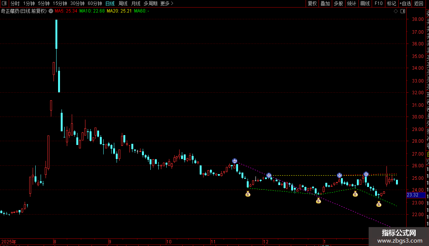Open the stock name dropdown arrow circle
This screenshot has height=246, width=429.
pyautogui.click(x=51, y=11)
